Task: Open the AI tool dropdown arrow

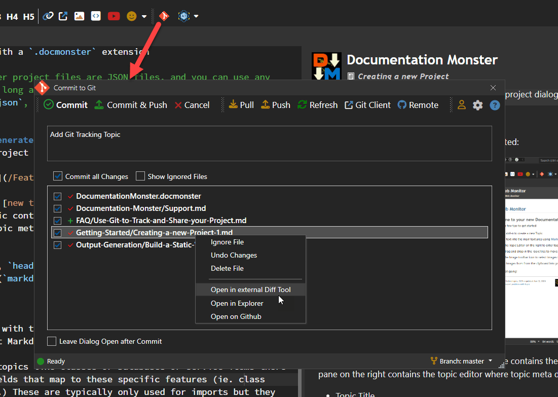Action: pyautogui.click(x=195, y=16)
